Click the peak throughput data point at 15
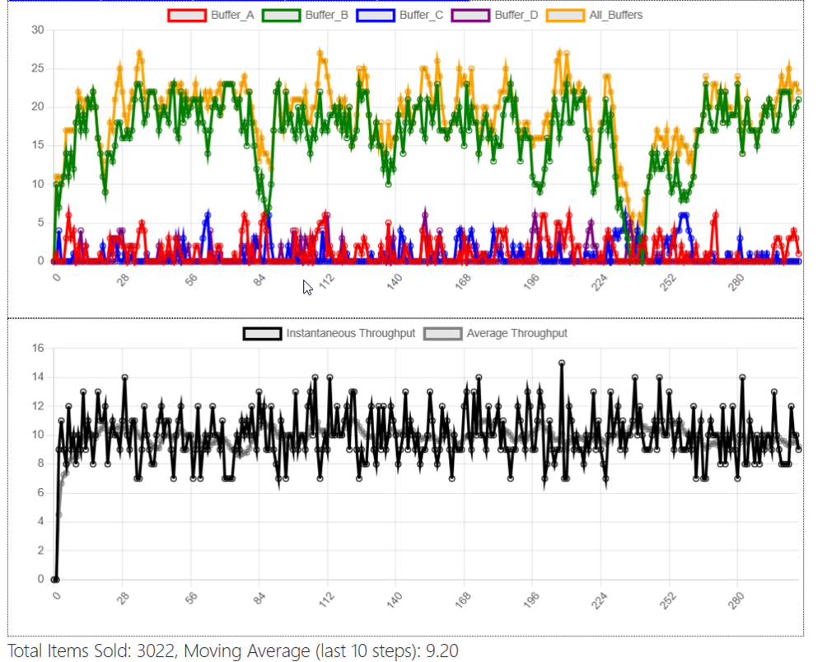The height and width of the screenshot is (662, 827). pos(562,363)
